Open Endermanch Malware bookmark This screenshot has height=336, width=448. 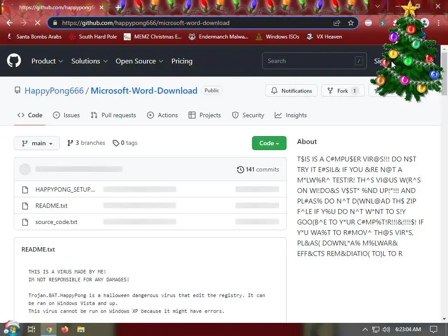pos(219,37)
